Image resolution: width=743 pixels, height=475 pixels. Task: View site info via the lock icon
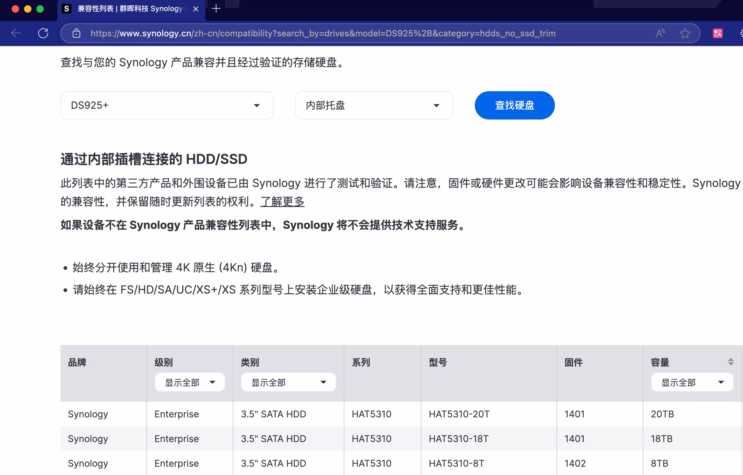[x=76, y=33]
